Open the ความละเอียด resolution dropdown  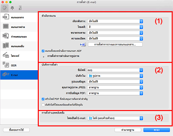[x=115, y=38]
